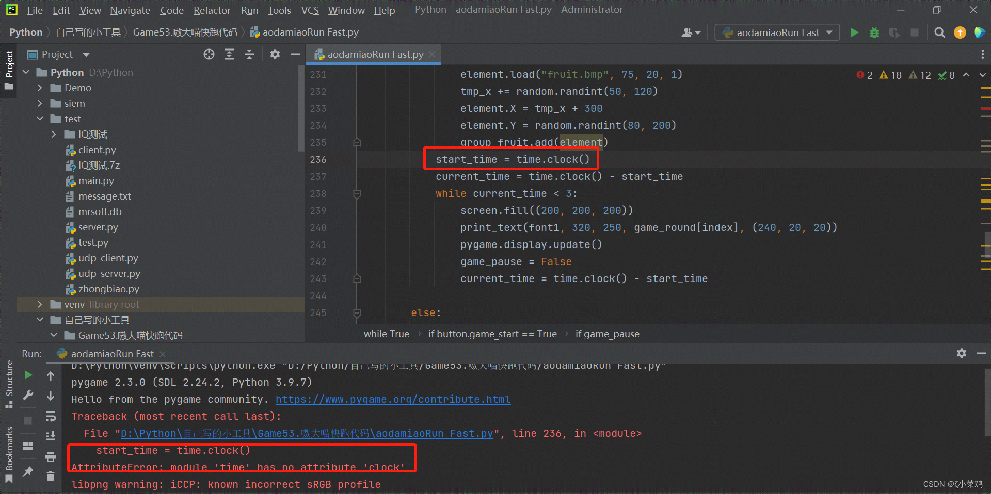This screenshot has width=991, height=494.
Task: Print console output using the printer icon
Action: 50,457
